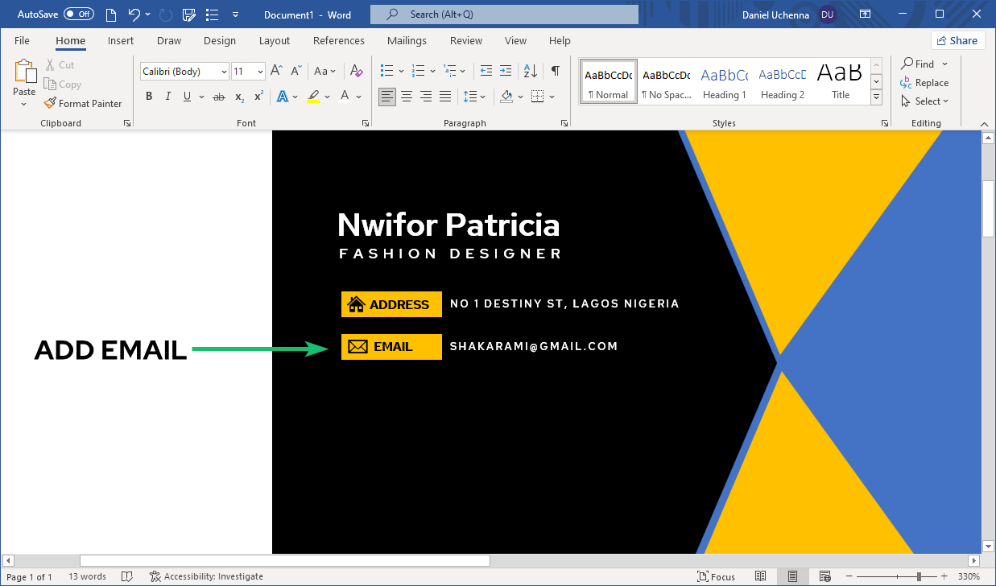Toggle Bold formatting
This screenshot has width=996, height=586.
pos(149,97)
